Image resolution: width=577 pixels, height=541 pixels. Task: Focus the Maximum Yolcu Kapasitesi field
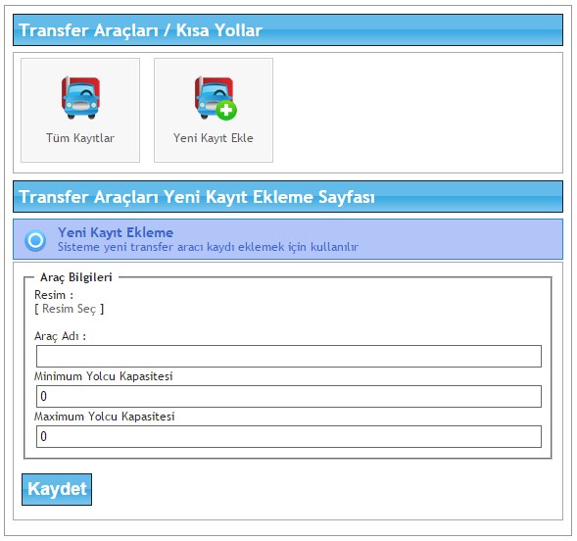pos(289,436)
